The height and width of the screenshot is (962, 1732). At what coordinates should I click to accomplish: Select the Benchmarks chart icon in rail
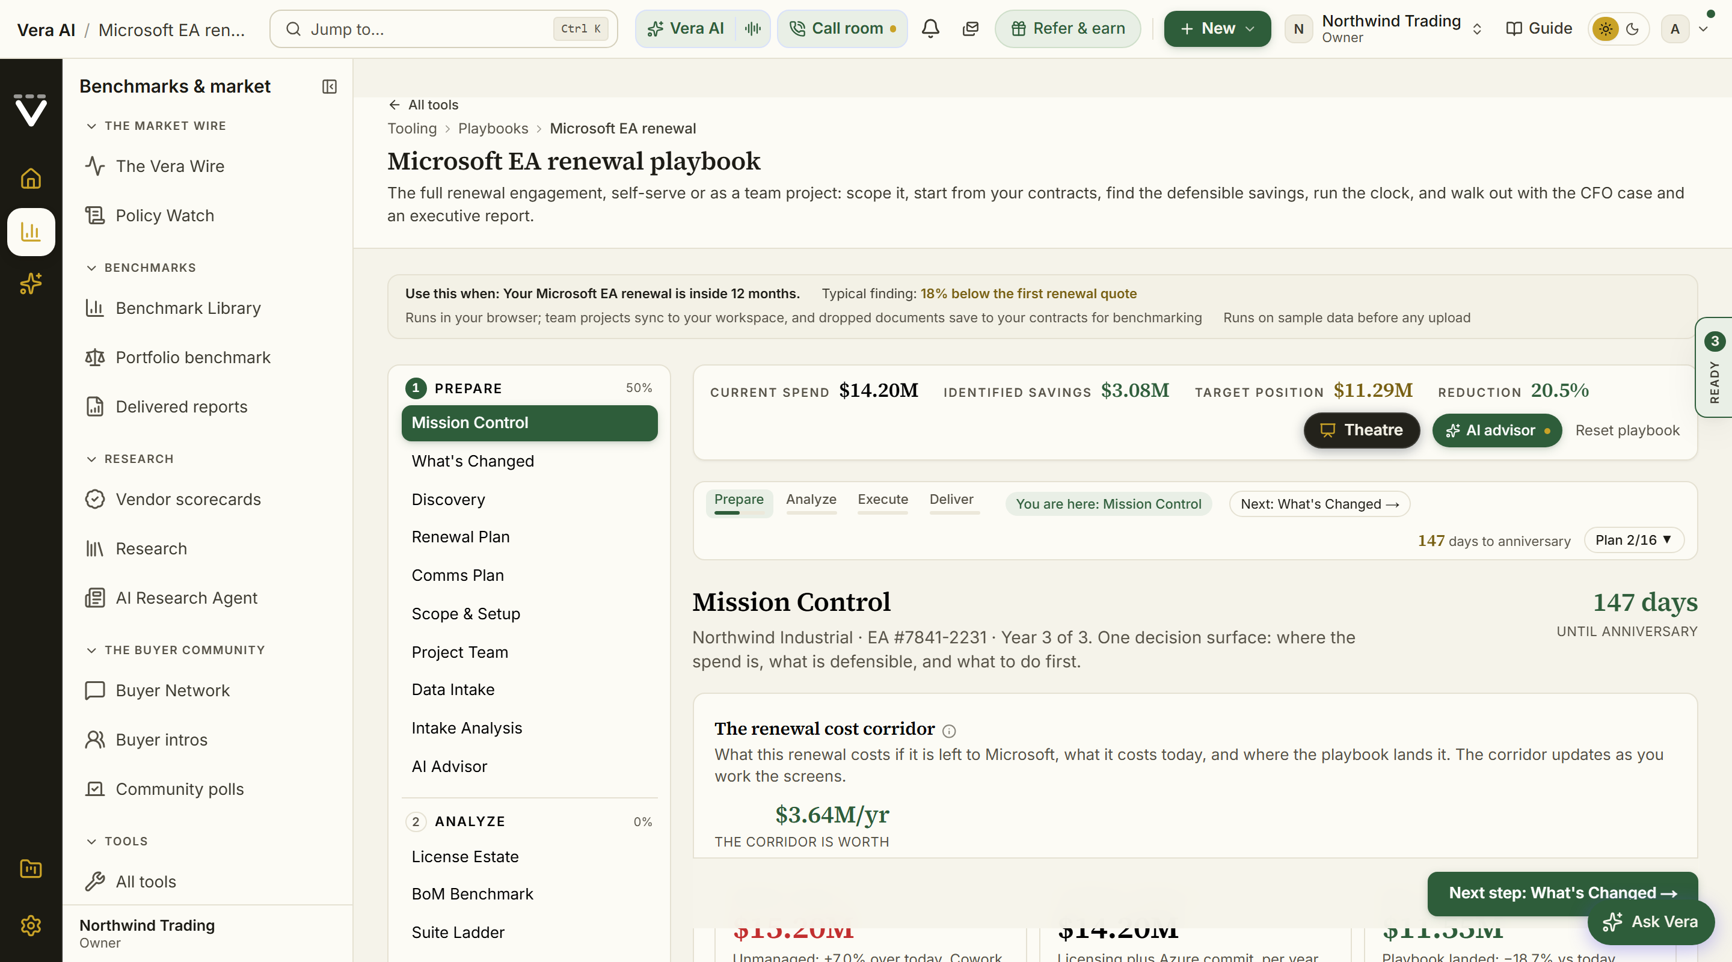[x=31, y=232]
